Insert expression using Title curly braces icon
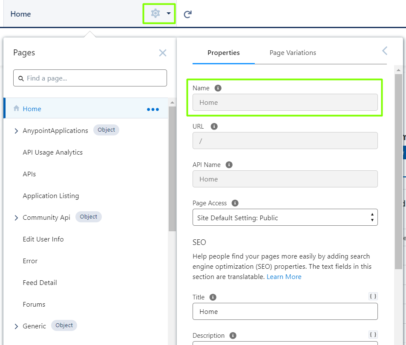 coord(373,296)
